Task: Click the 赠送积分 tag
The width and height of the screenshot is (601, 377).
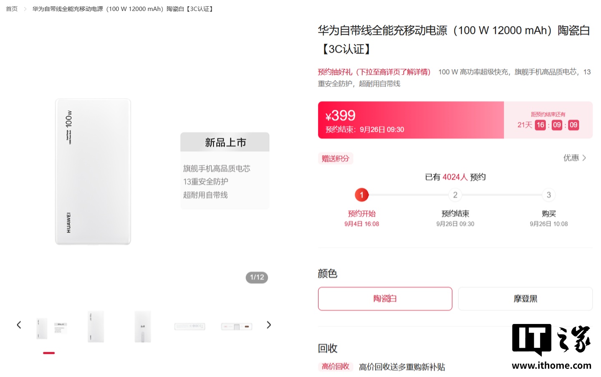Action: 335,159
